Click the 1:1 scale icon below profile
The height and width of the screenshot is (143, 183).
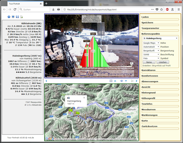point(111,81)
